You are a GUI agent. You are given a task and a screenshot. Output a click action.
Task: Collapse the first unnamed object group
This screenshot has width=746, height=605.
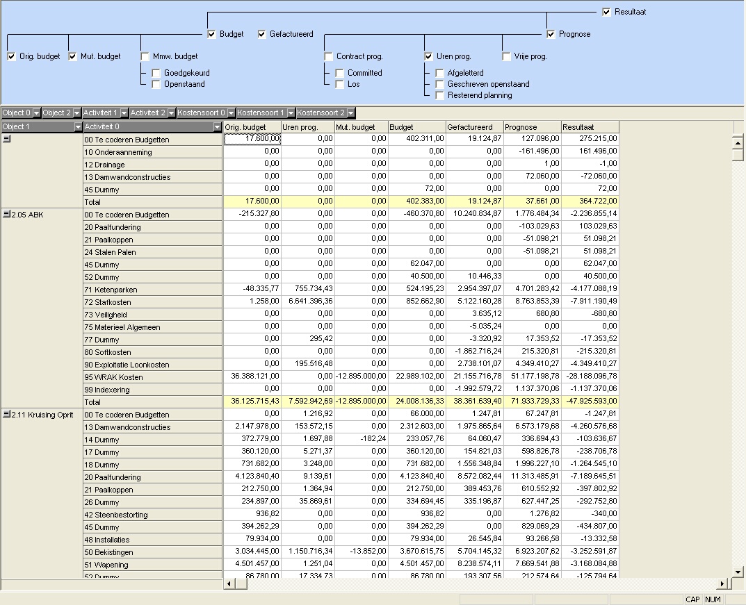pos(7,139)
